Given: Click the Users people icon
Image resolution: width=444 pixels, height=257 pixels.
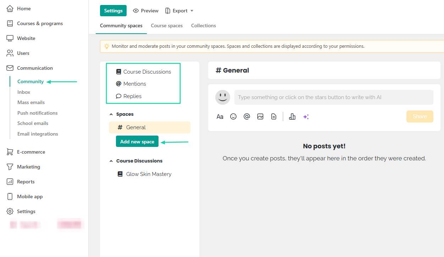Looking at the screenshot, I should [x=10, y=53].
